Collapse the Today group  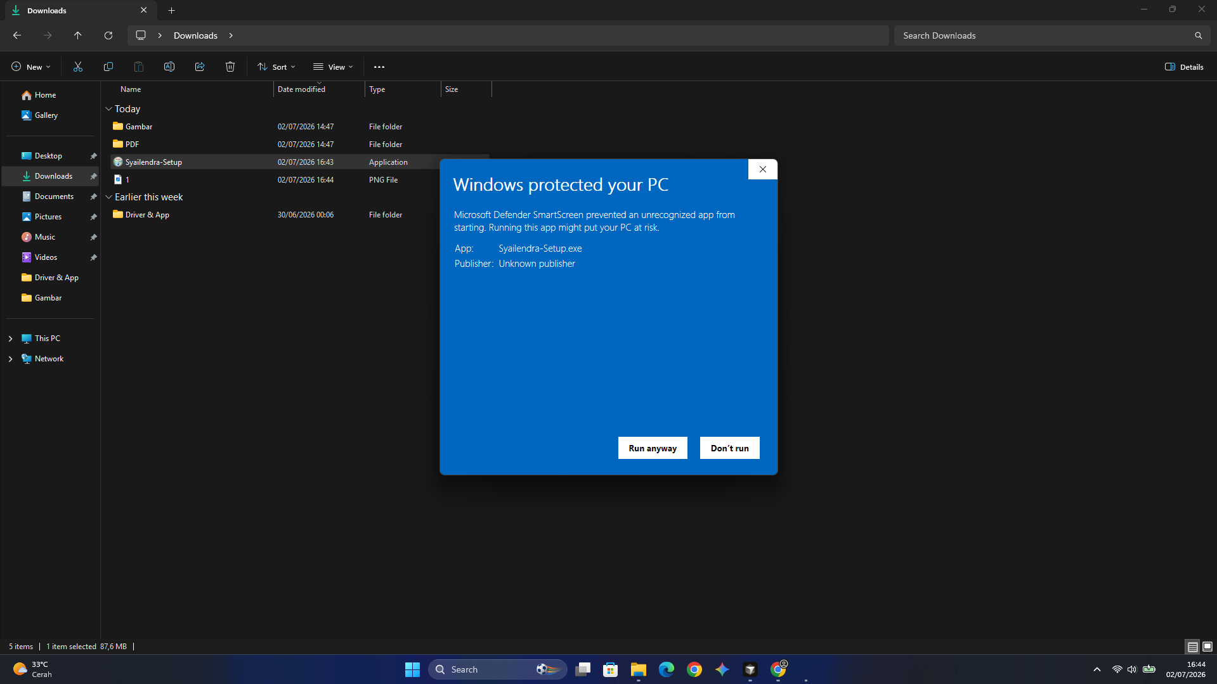108,109
